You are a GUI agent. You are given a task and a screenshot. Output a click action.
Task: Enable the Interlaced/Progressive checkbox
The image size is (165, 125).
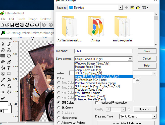(x=97, y=103)
